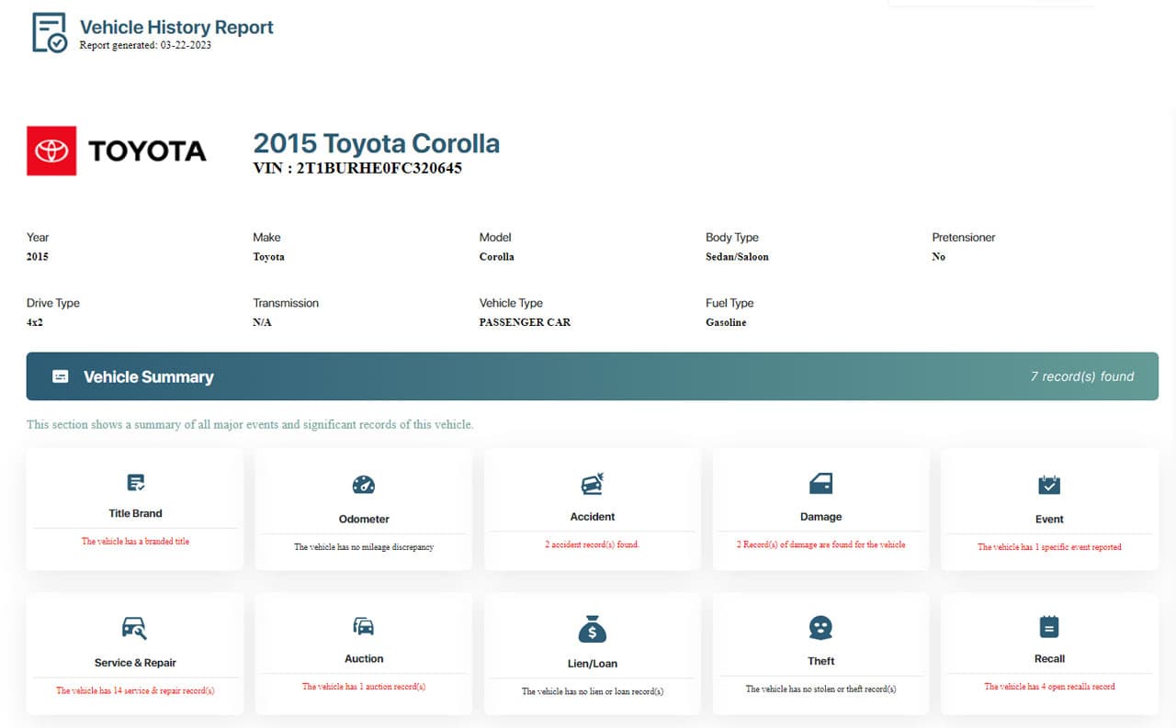Screen dimensions: 1176x728
Task: Click the Body Type value Sedan/Saloon
Action: coord(737,257)
